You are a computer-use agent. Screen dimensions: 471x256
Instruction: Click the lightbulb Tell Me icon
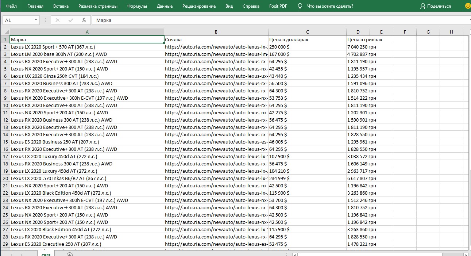[300, 6]
